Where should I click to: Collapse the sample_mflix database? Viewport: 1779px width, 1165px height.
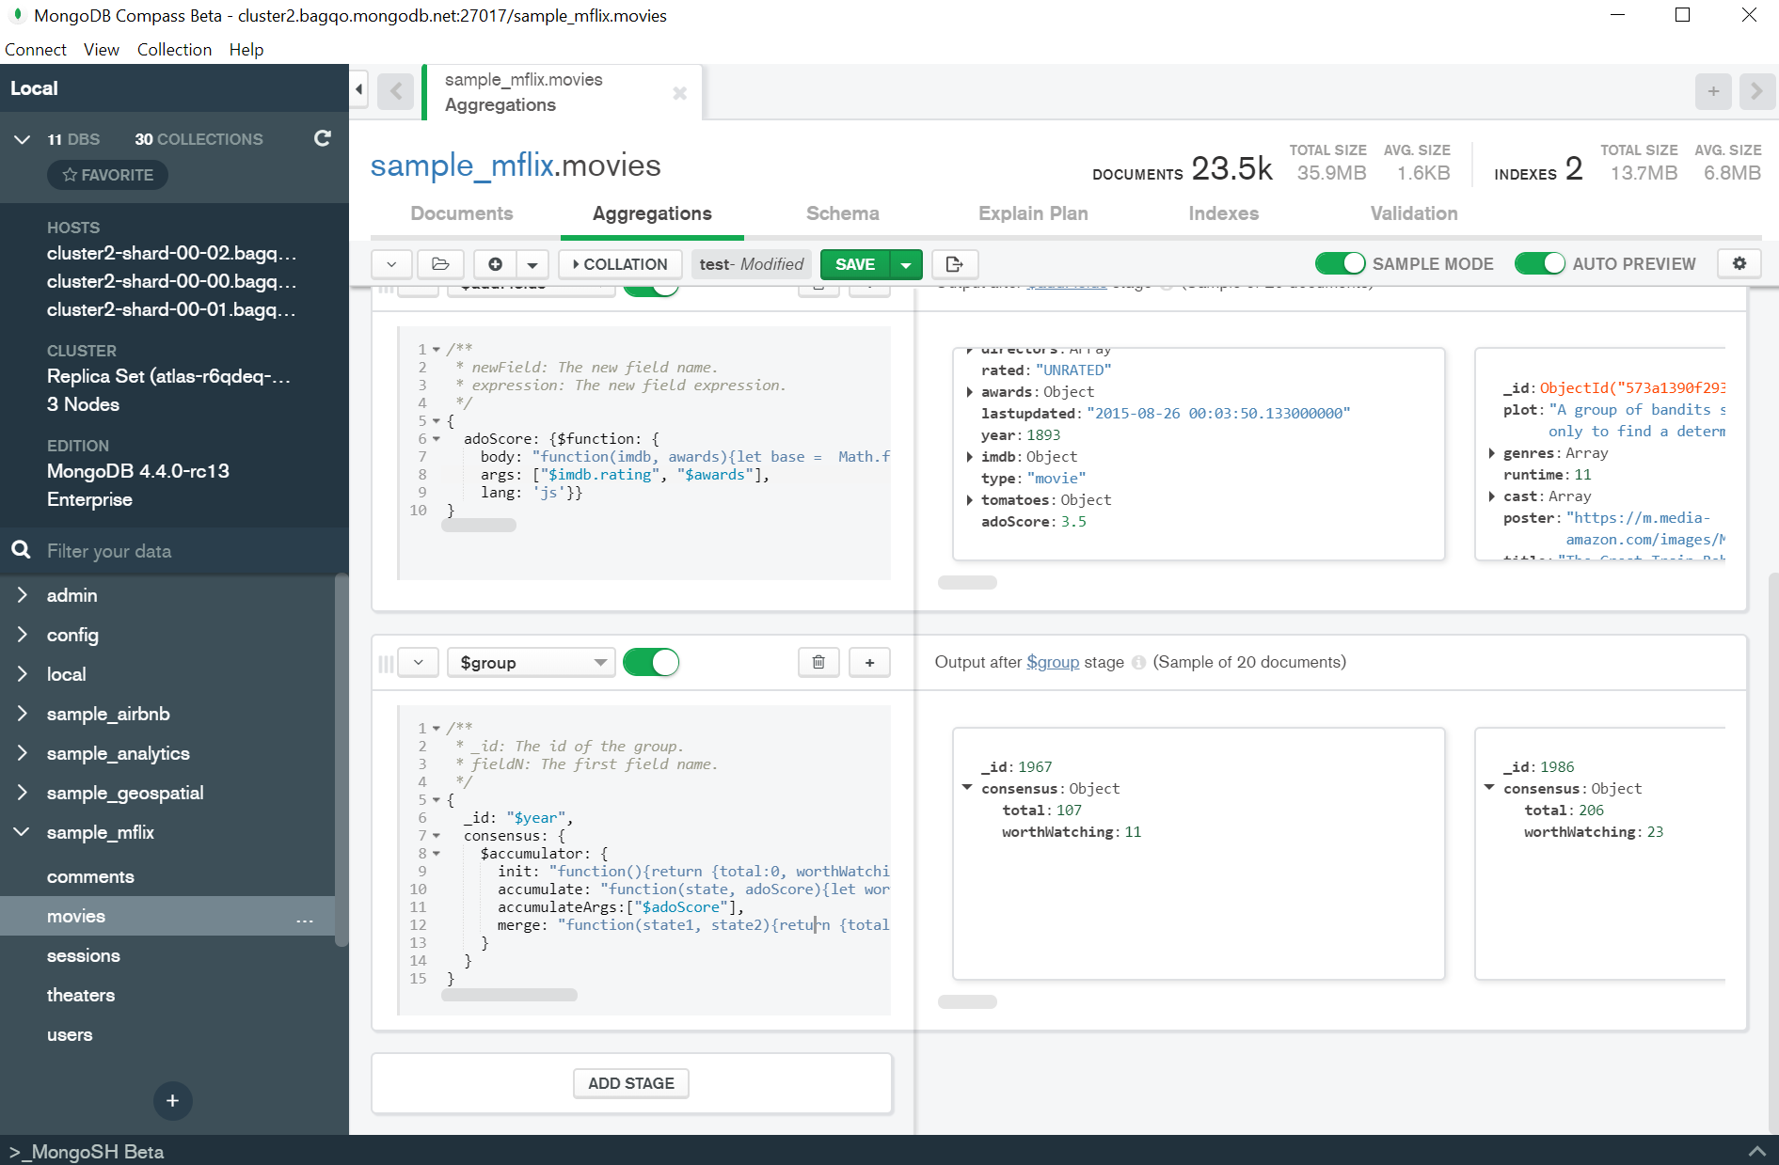(23, 832)
